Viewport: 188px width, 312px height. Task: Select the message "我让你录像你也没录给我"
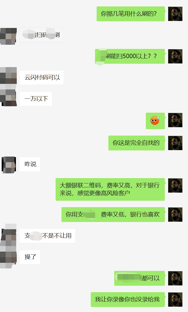coord(128,299)
